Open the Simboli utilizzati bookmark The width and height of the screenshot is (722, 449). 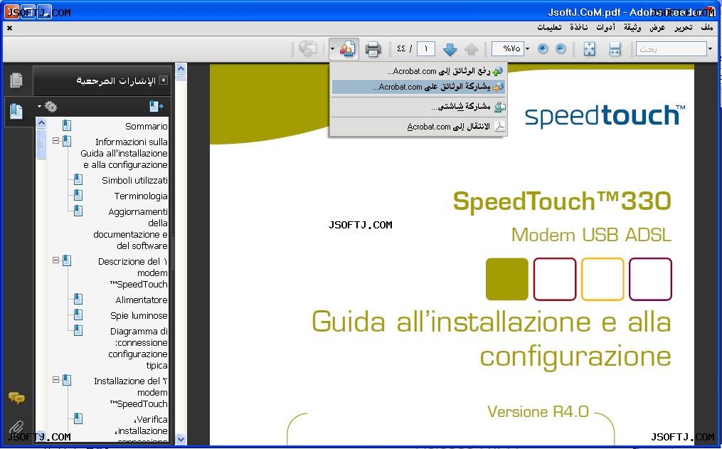click(x=134, y=180)
